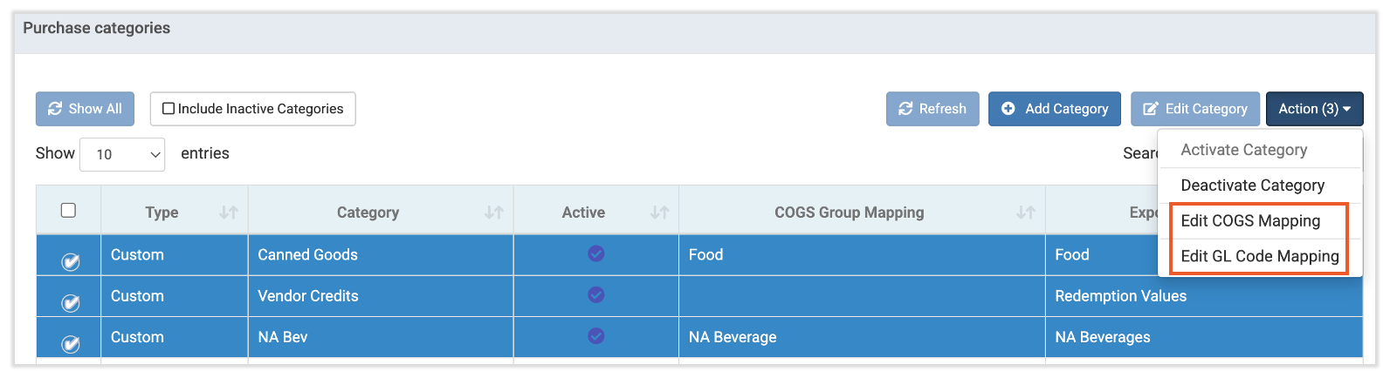Enable Include Inactive Categories checkbox
Image resolution: width=1390 pixels, height=378 pixels.
coord(169,109)
